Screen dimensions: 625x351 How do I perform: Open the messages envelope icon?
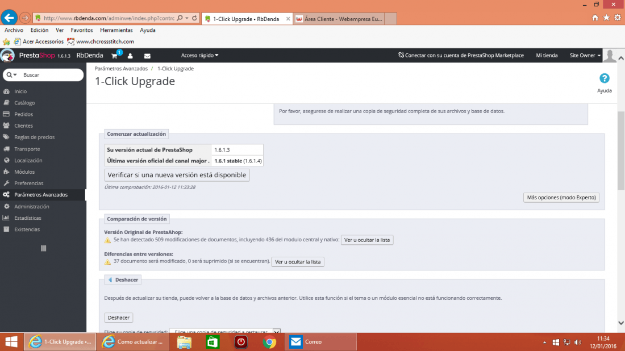coord(147,56)
